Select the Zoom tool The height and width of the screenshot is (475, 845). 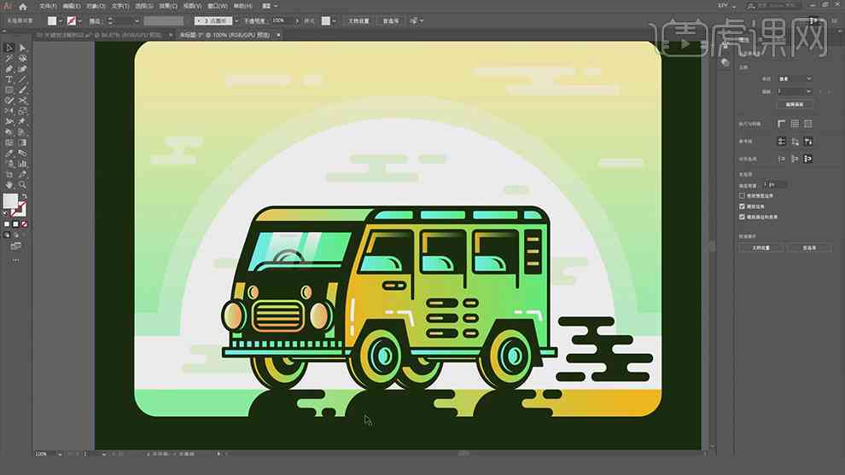(23, 185)
